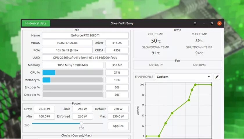Click the GPU % usage bar
Viewport: 244px width, 139px height.
pos(73,72)
